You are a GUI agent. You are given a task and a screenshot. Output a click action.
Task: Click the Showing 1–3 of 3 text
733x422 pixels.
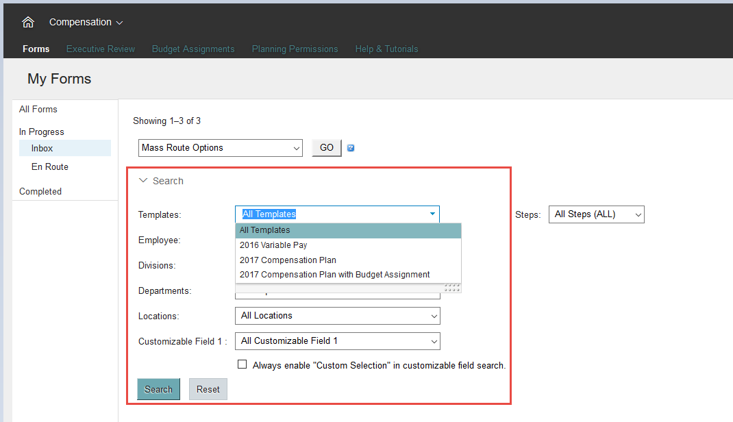[167, 121]
